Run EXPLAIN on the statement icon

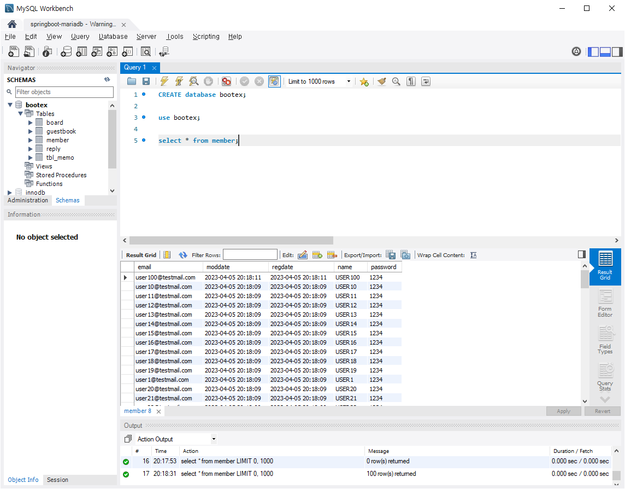(x=194, y=81)
